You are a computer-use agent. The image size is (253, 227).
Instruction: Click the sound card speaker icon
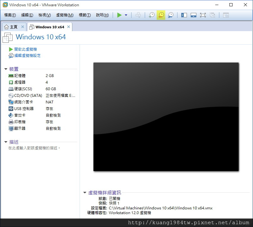[x=11, y=115]
